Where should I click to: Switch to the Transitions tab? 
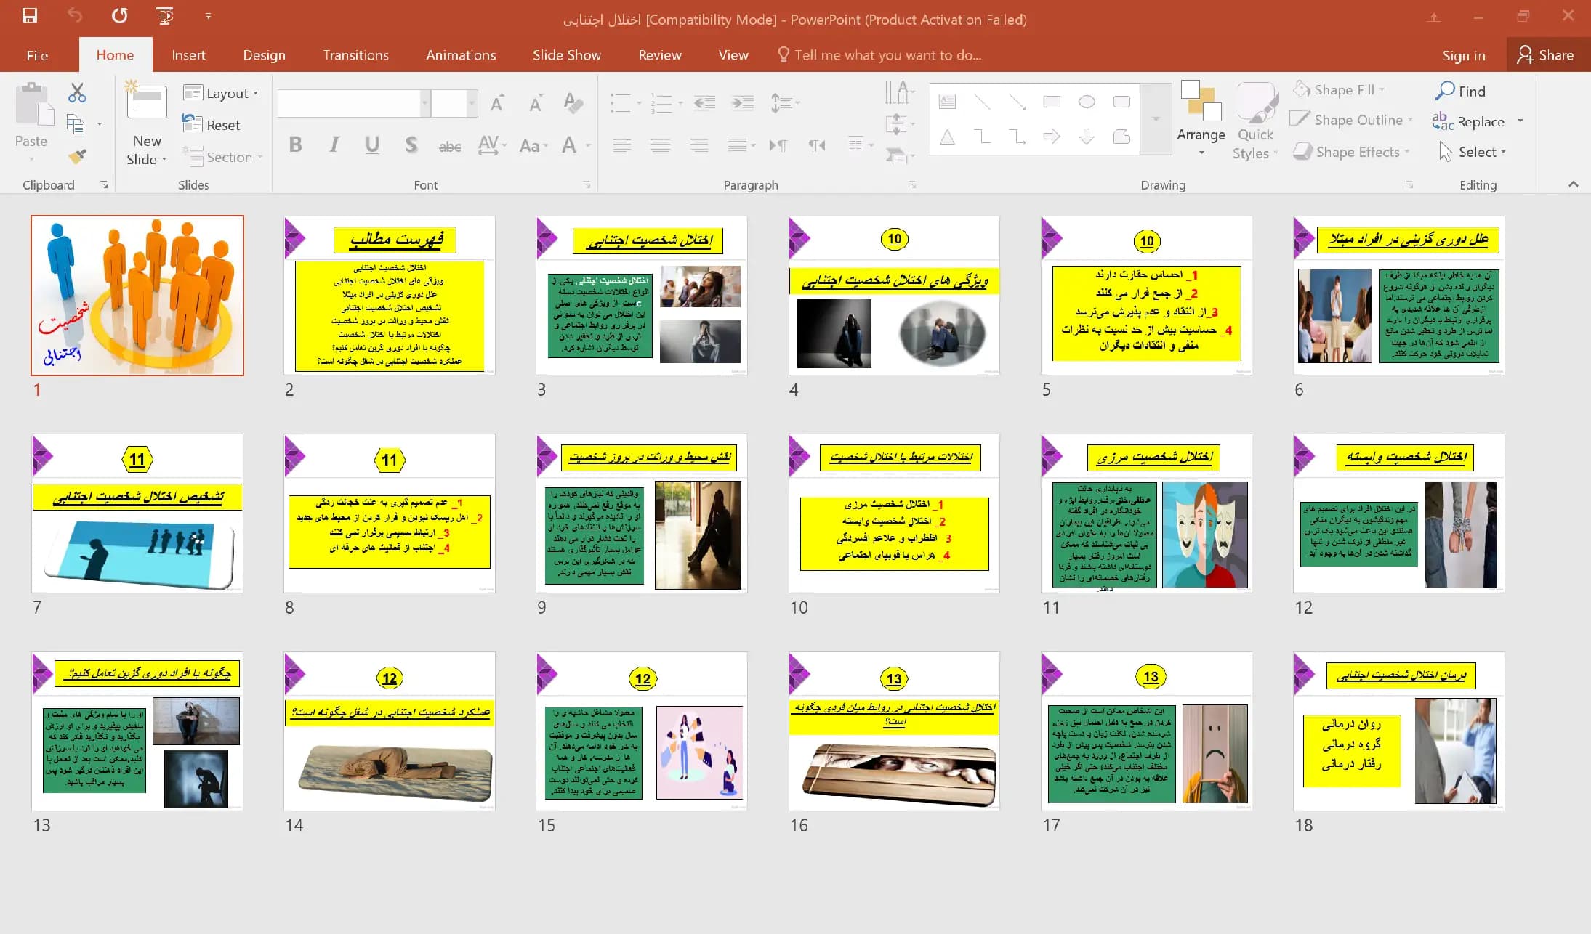pos(355,55)
